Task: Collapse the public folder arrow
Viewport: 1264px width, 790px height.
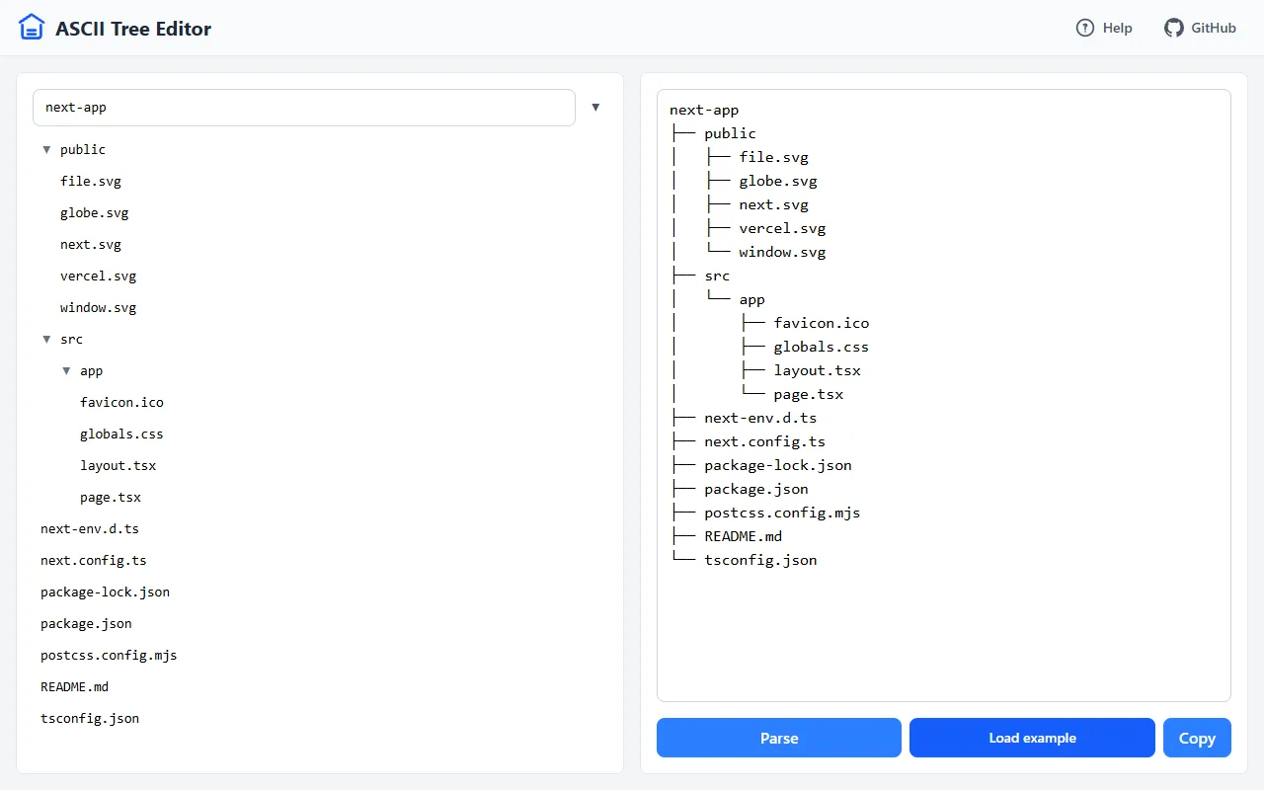Action: click(46, 150)
